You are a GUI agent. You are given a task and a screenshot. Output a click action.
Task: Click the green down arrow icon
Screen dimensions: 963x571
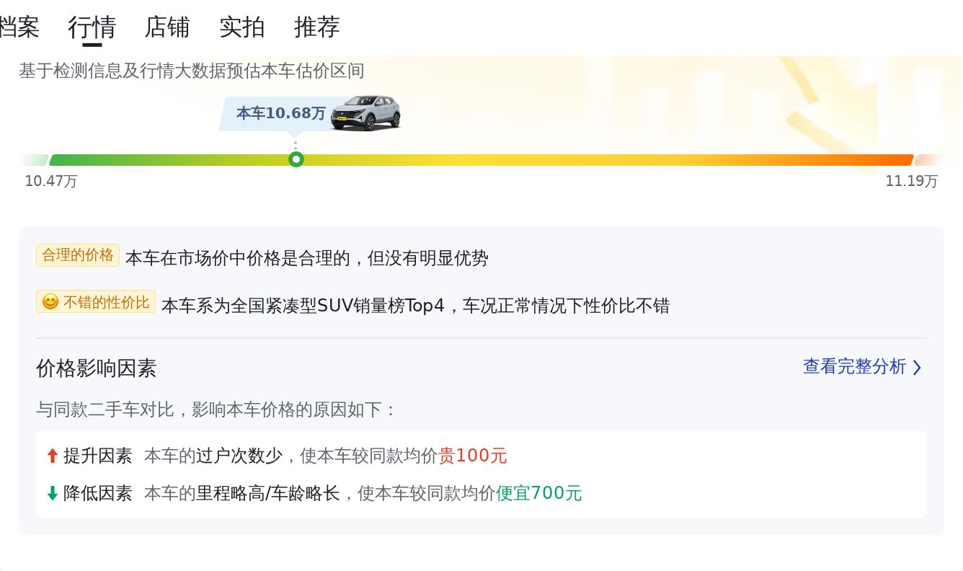click(x=52, y=493)
